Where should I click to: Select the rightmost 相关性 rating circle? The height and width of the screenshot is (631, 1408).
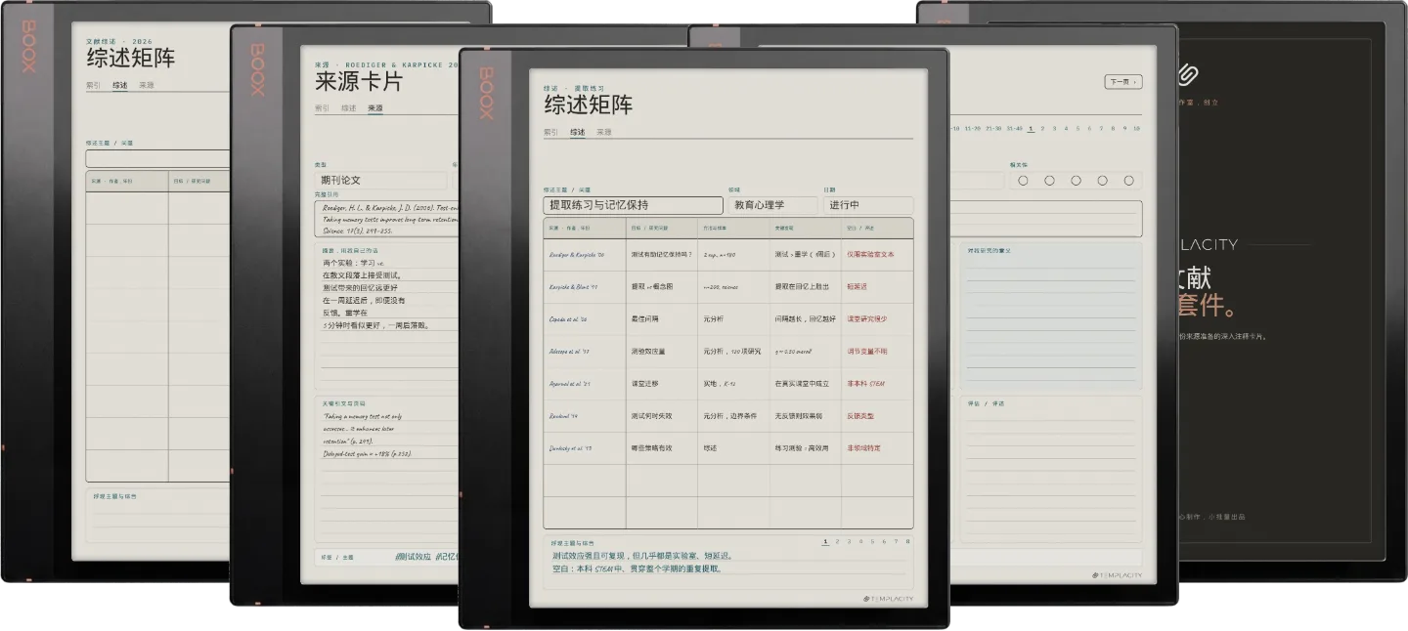point(1128,181)
